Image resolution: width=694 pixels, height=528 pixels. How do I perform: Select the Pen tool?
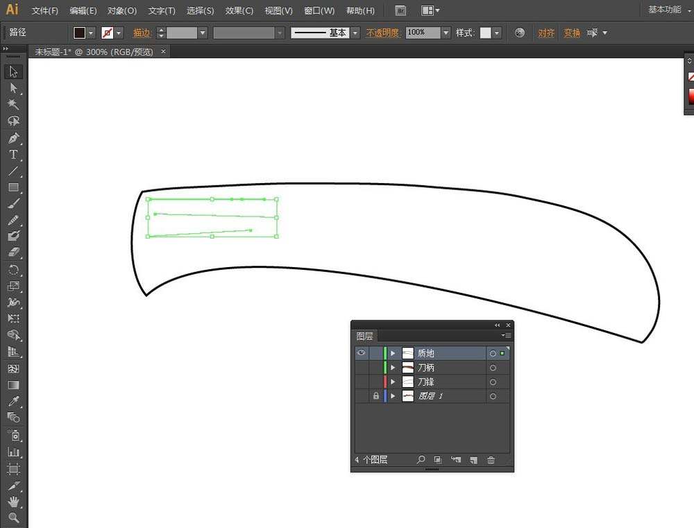pos(13,138)
